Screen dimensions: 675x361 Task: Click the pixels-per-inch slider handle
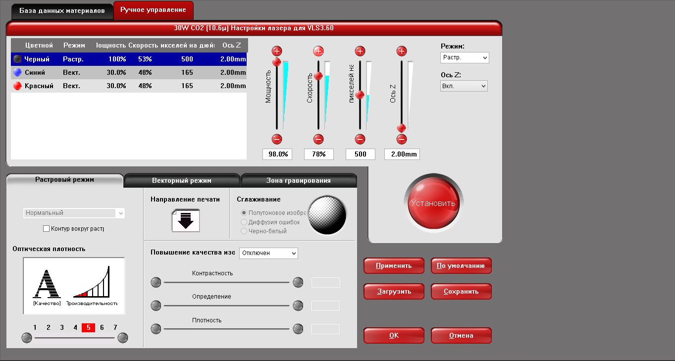click(360, 95)
